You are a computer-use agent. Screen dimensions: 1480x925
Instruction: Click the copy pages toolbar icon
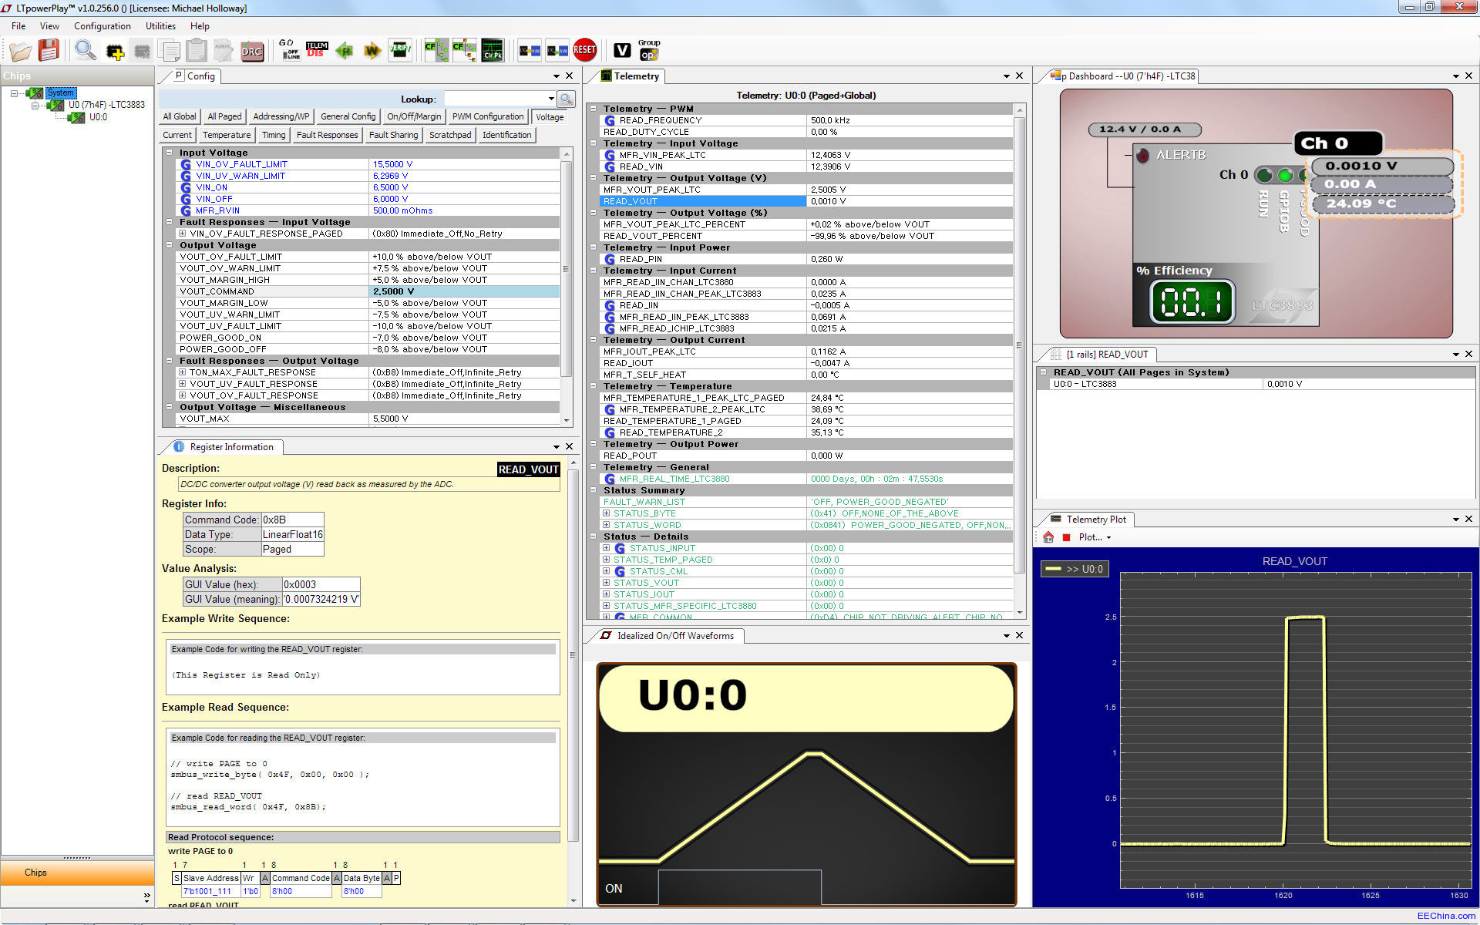coord(169,52)
